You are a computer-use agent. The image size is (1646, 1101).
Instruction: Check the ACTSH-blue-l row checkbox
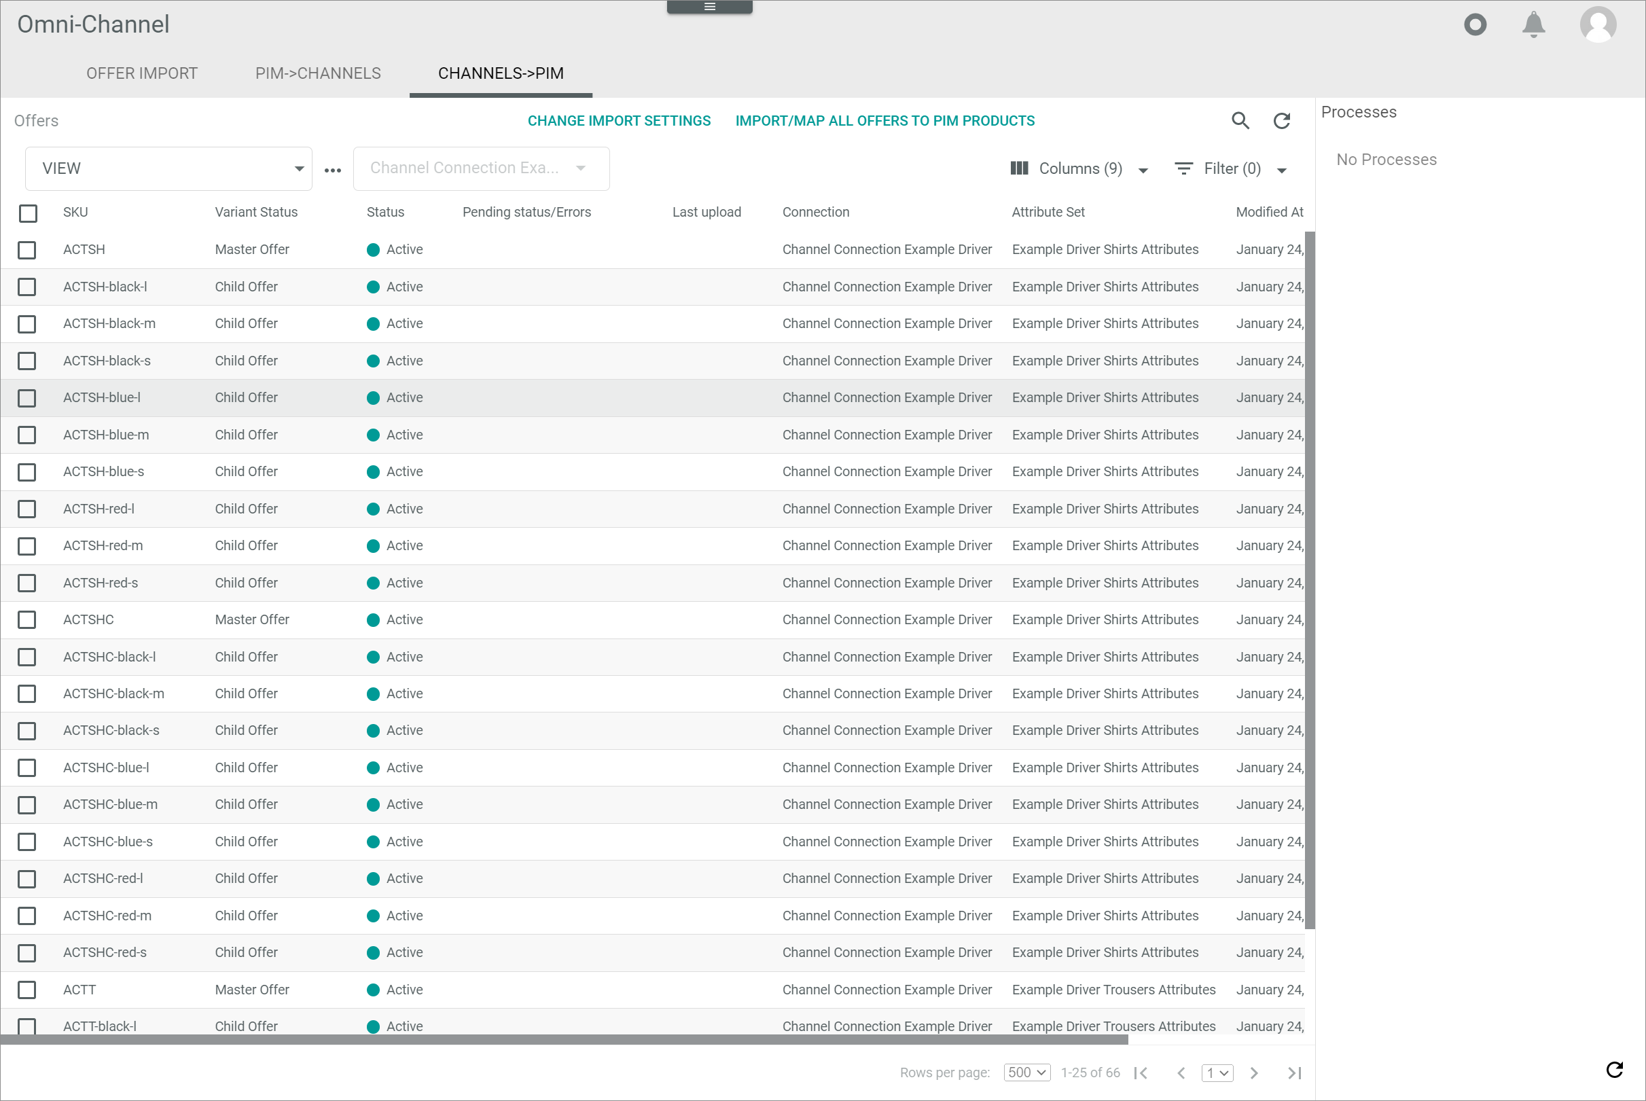[x=26, y=398]
